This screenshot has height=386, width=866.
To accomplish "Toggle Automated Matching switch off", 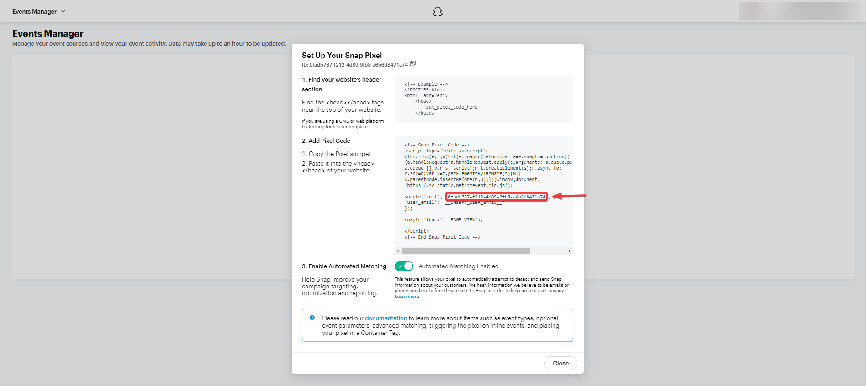I will coord(404,266).
